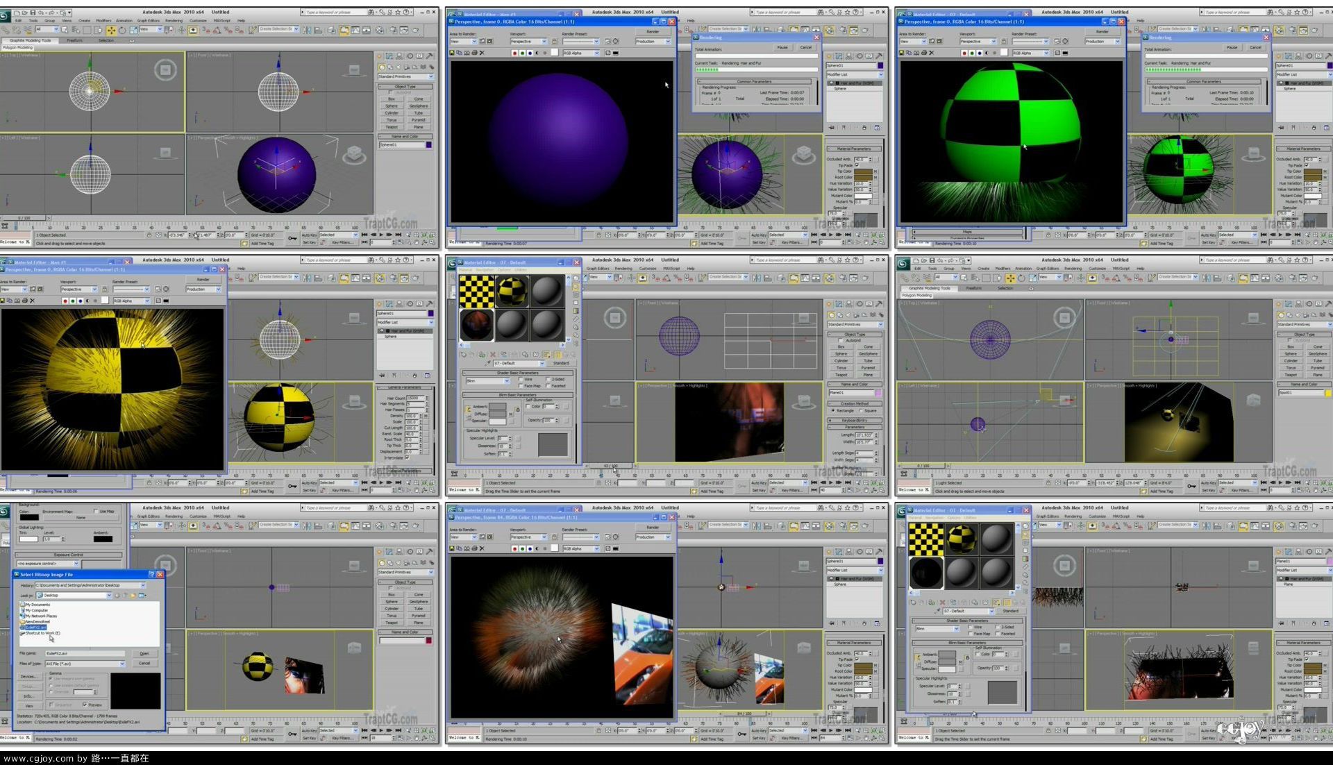
Task: Select Move tool in purple sphere Create-panel window
Action: click(111, 31)
